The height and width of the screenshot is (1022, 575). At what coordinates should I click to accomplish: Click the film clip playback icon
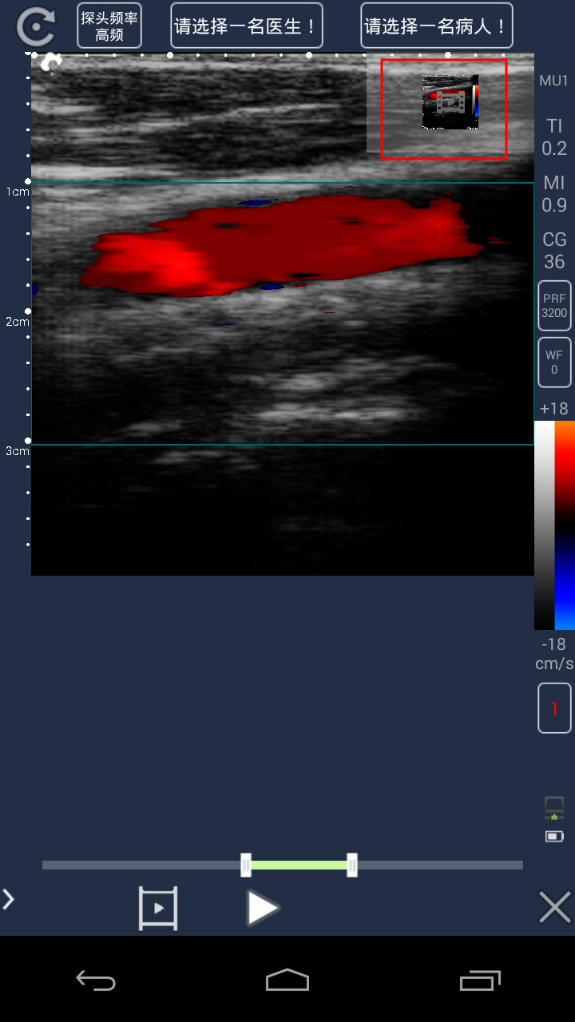tap(158, 908)
